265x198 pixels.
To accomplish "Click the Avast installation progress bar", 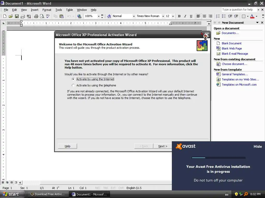I will click(218, 158).
